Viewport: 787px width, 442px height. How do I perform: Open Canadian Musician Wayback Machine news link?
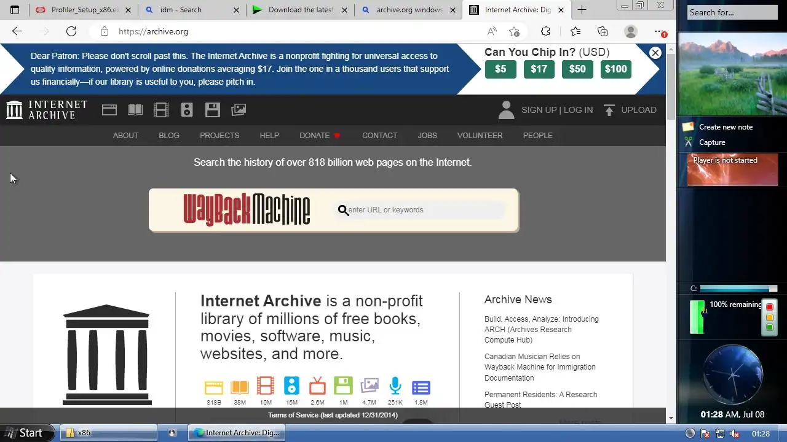540,367
